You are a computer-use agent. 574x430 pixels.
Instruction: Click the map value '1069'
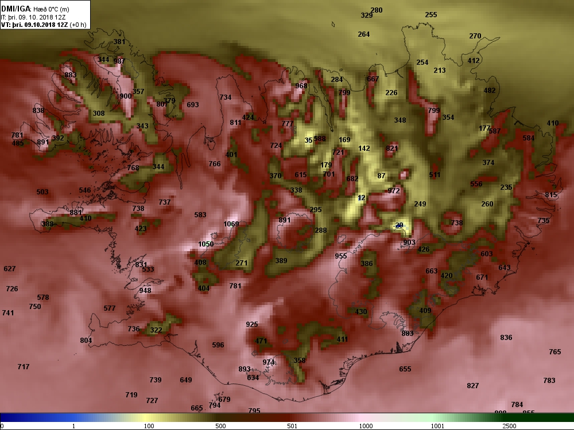point(231,224)
